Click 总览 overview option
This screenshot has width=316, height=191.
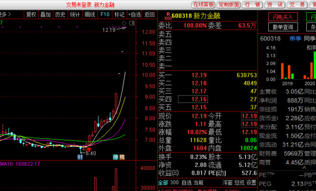[239, 182]
